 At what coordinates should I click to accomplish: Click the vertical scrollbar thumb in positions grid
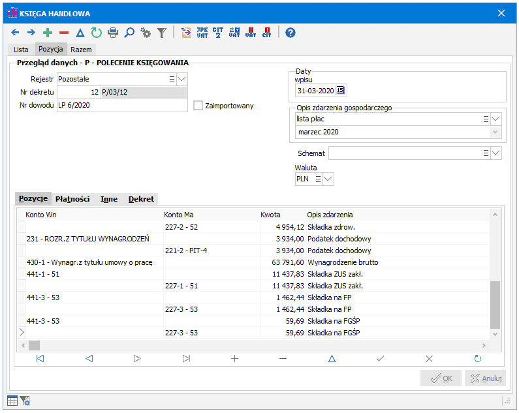click(495, 305)
